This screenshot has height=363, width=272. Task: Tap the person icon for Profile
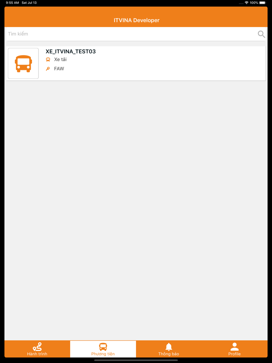[x=234, y=347]
